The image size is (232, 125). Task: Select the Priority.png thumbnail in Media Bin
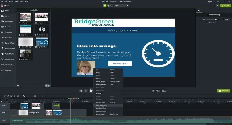[x=26, y=17]
